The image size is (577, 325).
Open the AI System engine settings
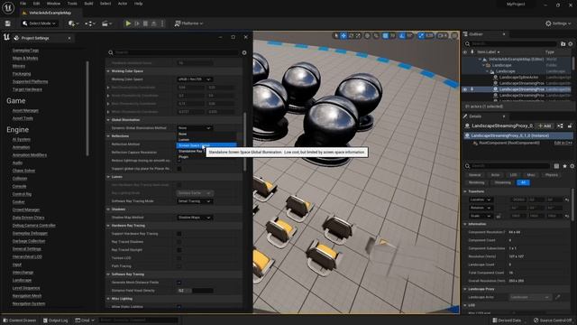[22, 139]
